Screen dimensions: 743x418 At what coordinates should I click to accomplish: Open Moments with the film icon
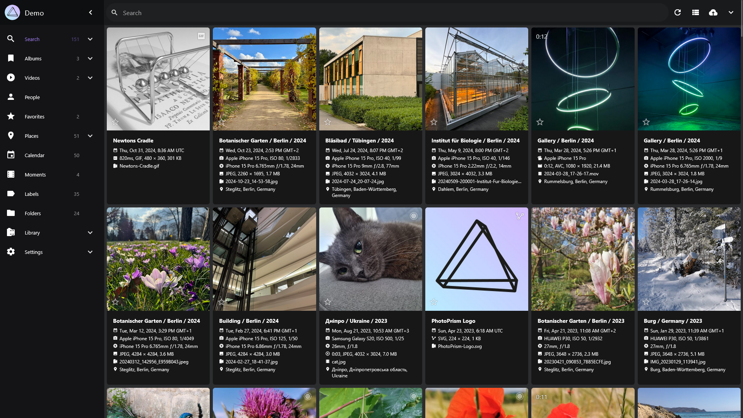click(x=11, y=175)
